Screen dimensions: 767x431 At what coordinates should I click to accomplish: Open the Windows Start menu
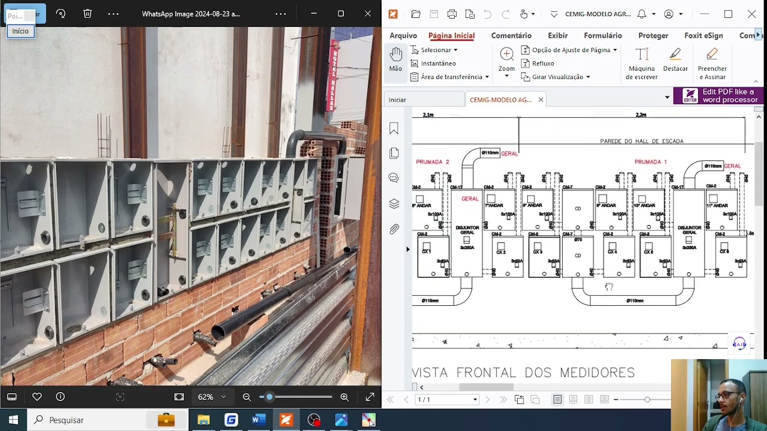[x=13, y=420]
